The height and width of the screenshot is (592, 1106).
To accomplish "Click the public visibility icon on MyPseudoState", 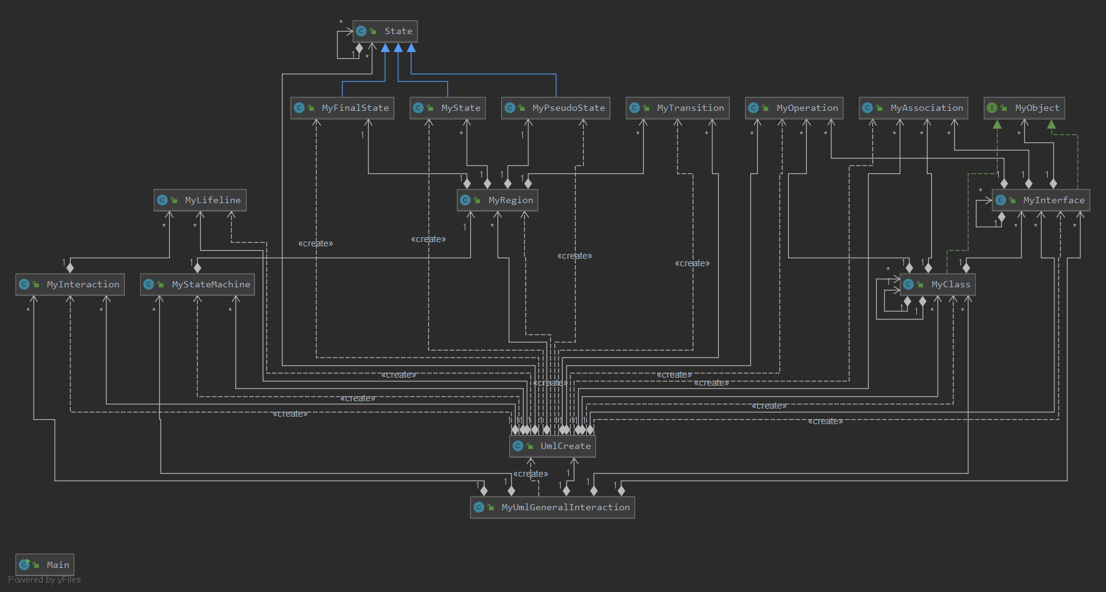I will pos(522,108).
